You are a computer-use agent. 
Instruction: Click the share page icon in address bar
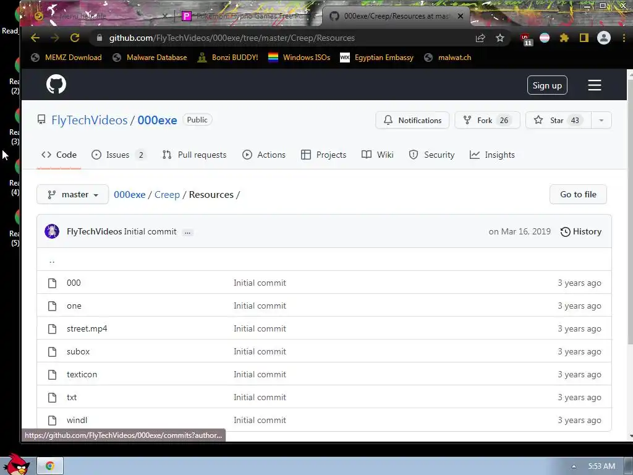point(480,38)
